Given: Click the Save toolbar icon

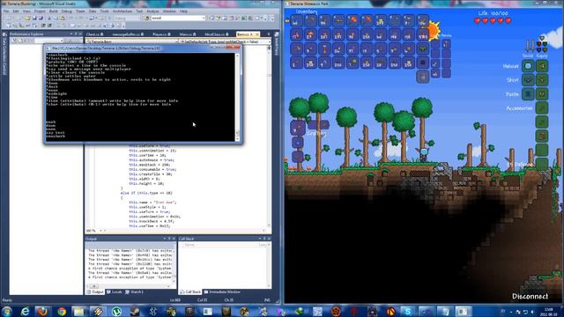Looking at the screenshot, I should coord(34,18).
